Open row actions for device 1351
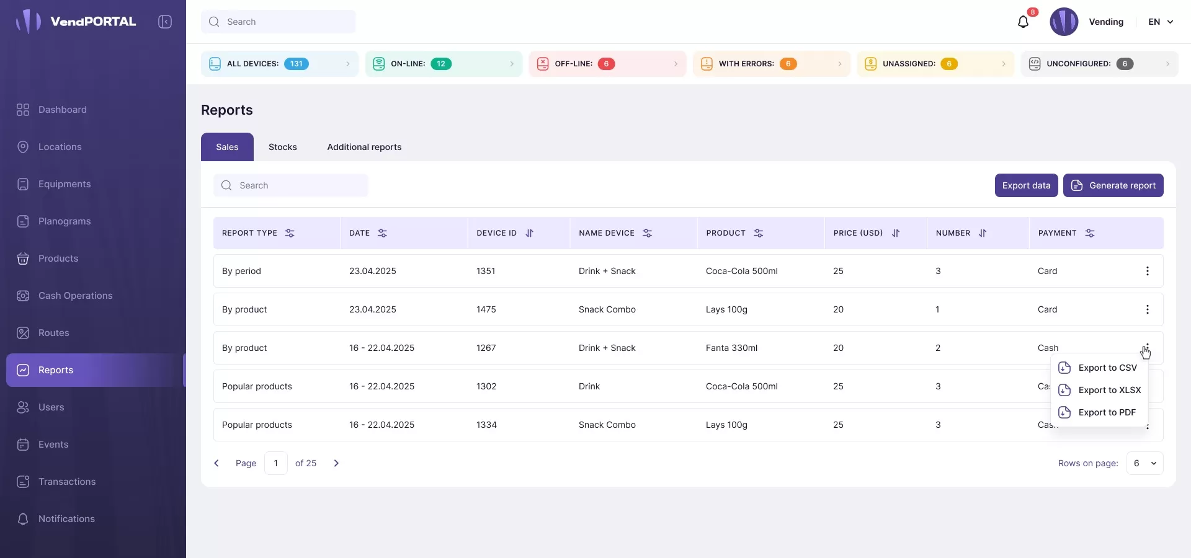The height and width of the screenshot is (558, 1191). (x=1147, y=271)
